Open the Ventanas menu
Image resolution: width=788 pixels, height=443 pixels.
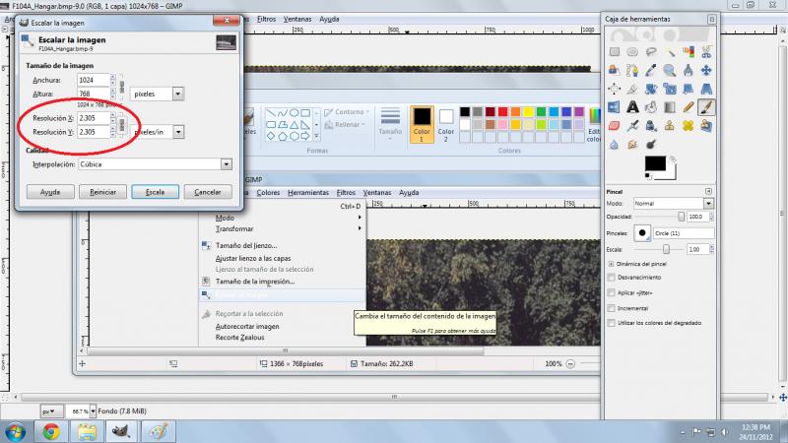pos(297,19)
